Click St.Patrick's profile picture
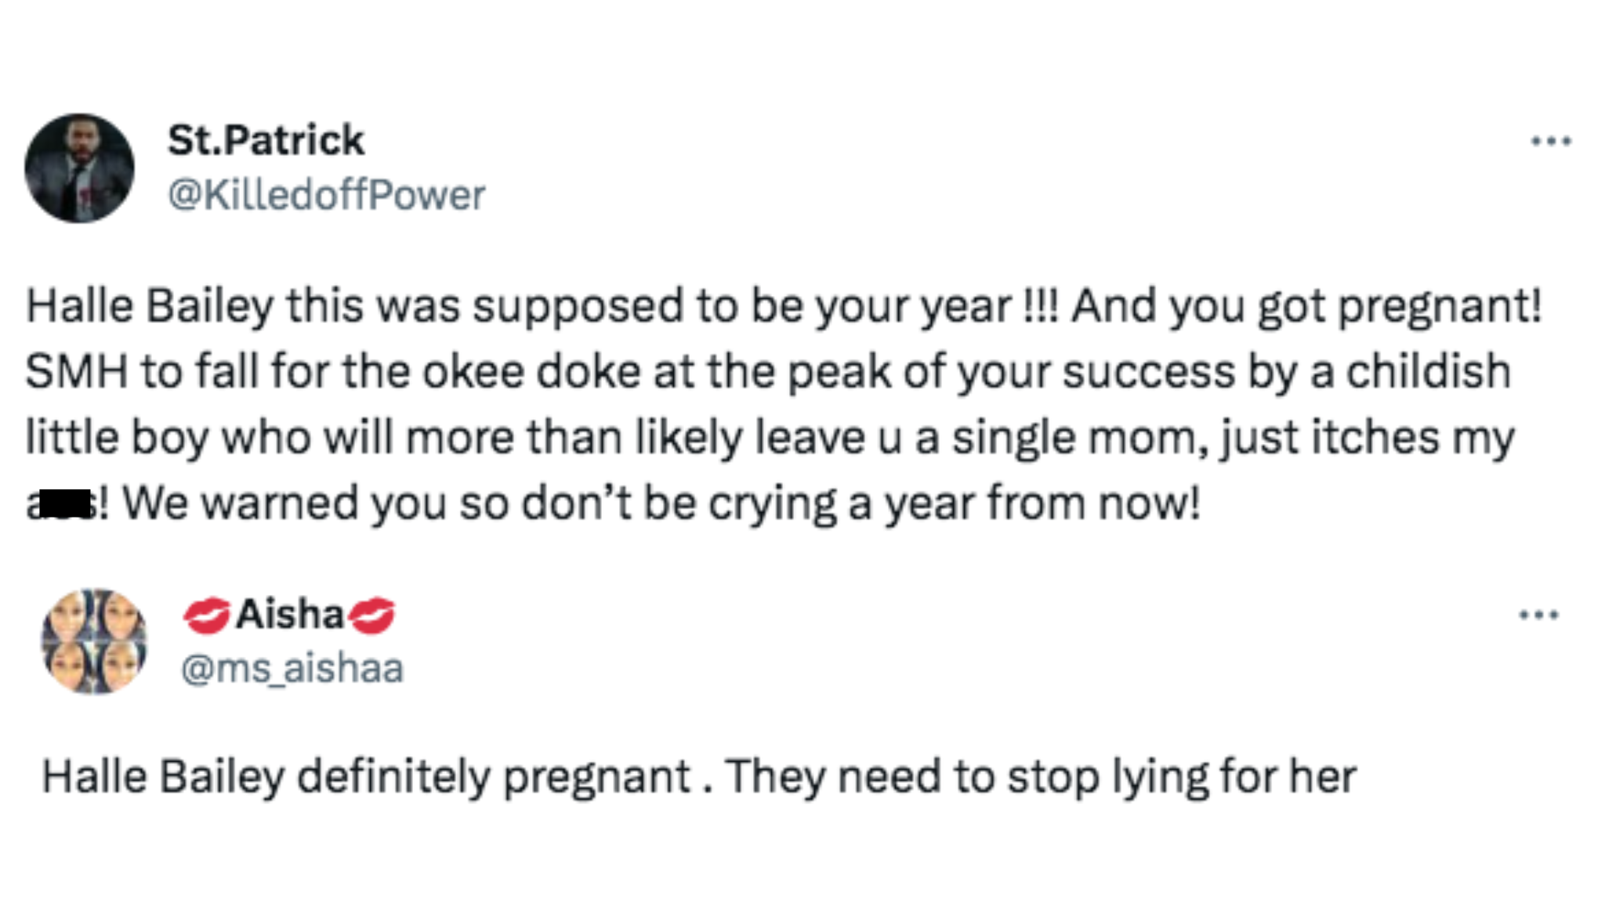1605x902 pixels. (79, 168)
